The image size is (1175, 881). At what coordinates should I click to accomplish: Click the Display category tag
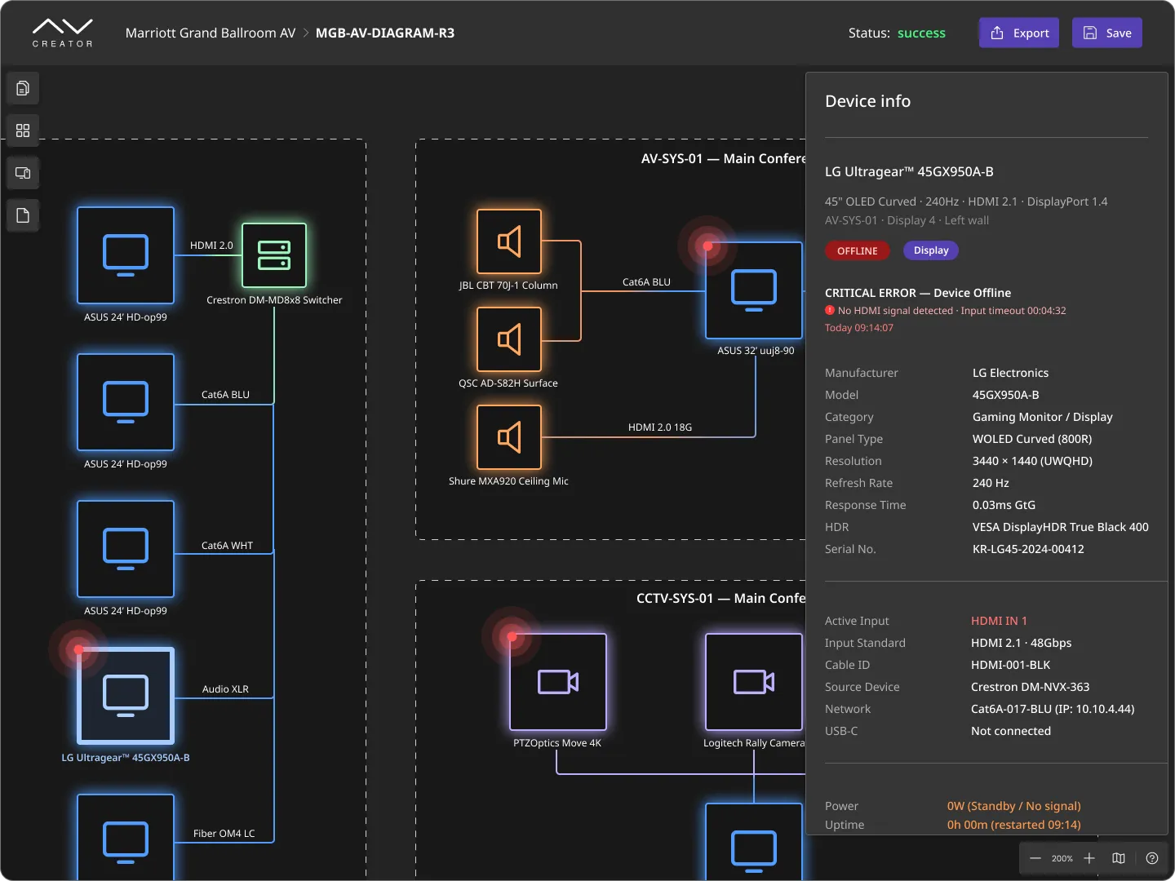(931, 250)
